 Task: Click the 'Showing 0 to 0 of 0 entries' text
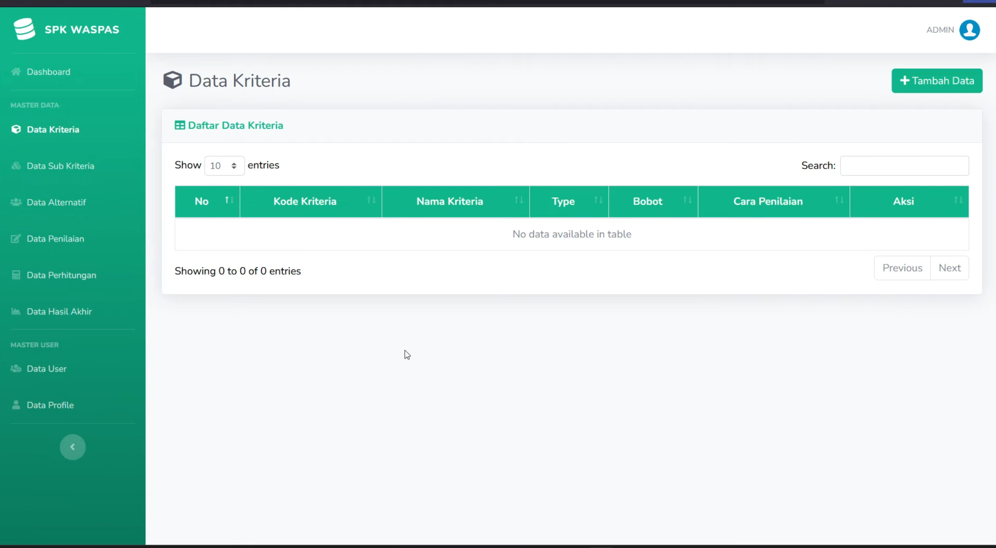coord(238,271)
